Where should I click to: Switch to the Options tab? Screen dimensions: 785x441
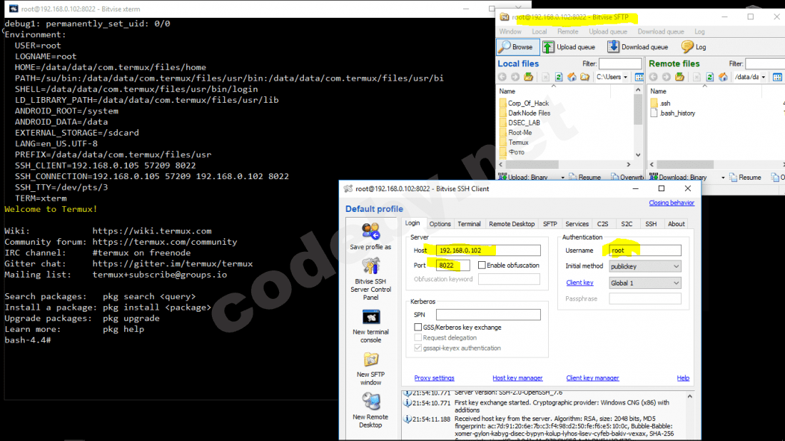point(440,224)
